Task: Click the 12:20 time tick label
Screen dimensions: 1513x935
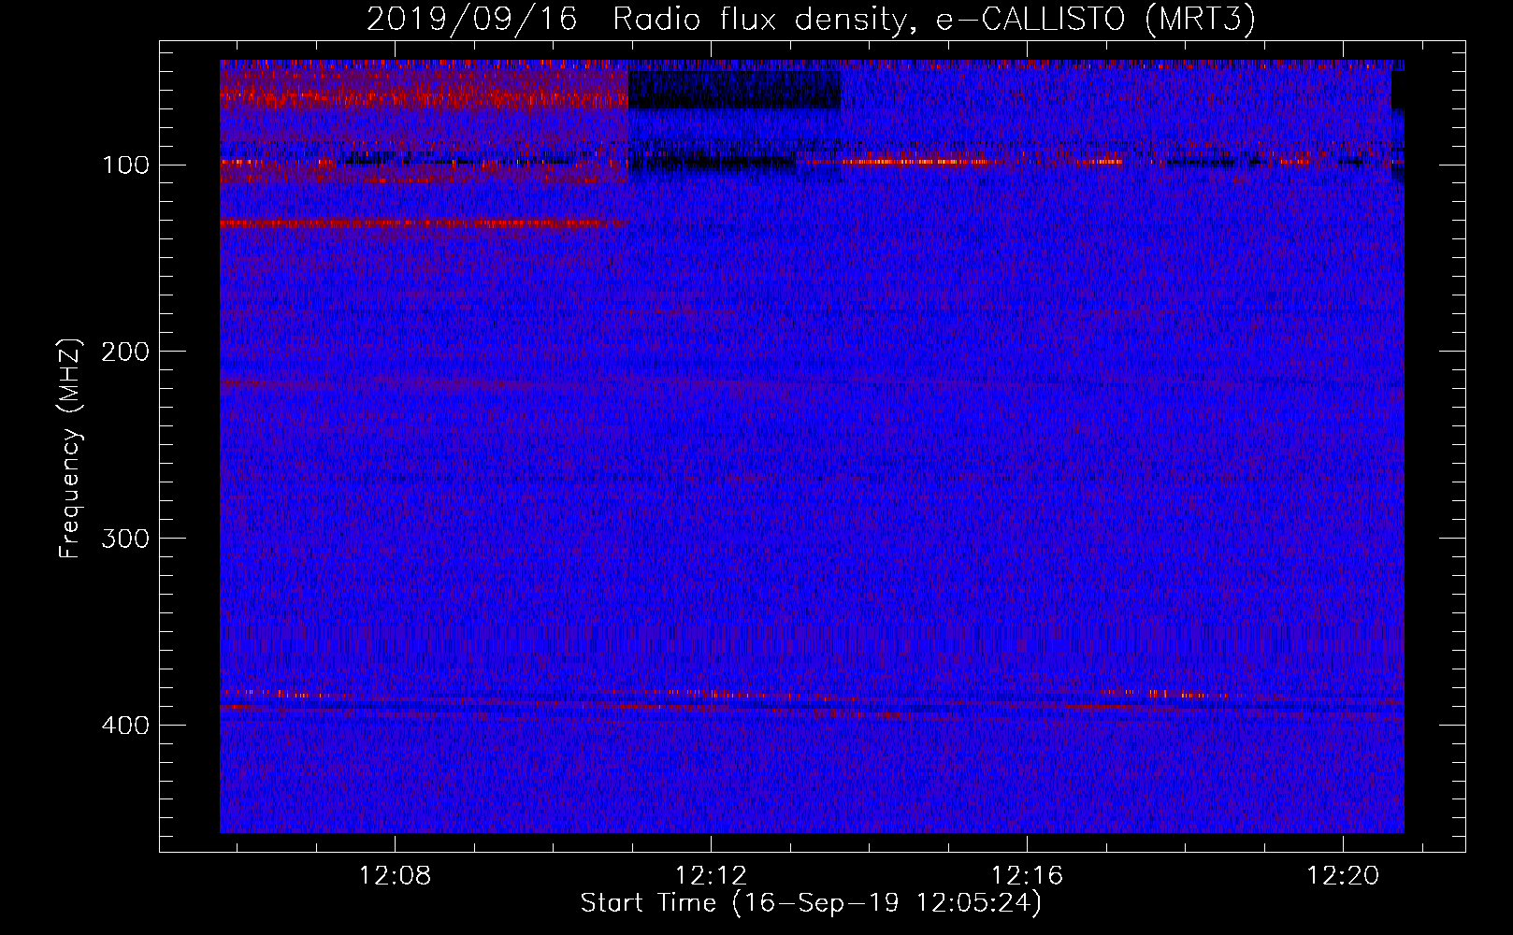Action: 1344,876
